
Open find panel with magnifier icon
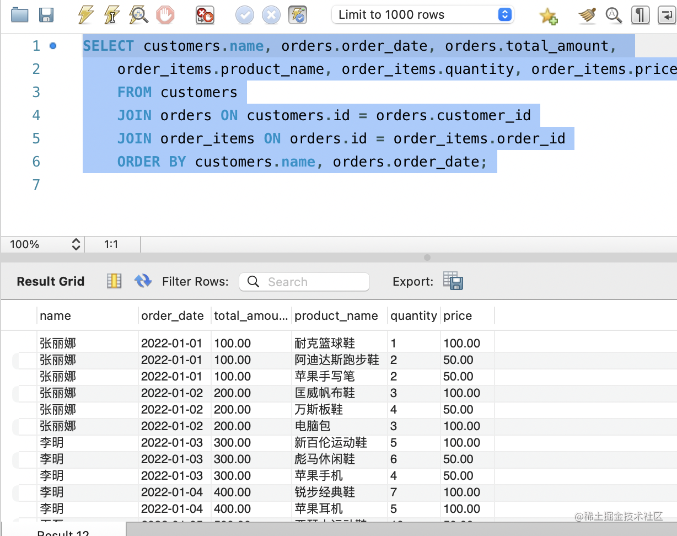click(x=614, y=15)
